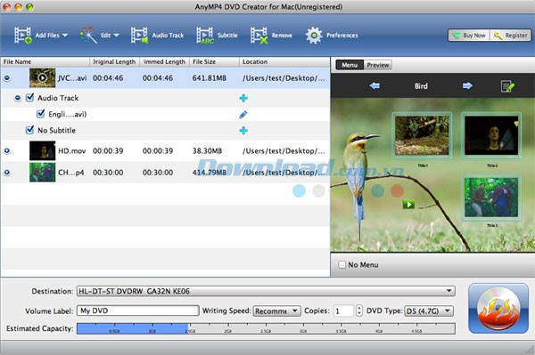The image size is (535, 355).
Task: Select Title 3 thumbnail in menu preview
Action: pos(491,197)
